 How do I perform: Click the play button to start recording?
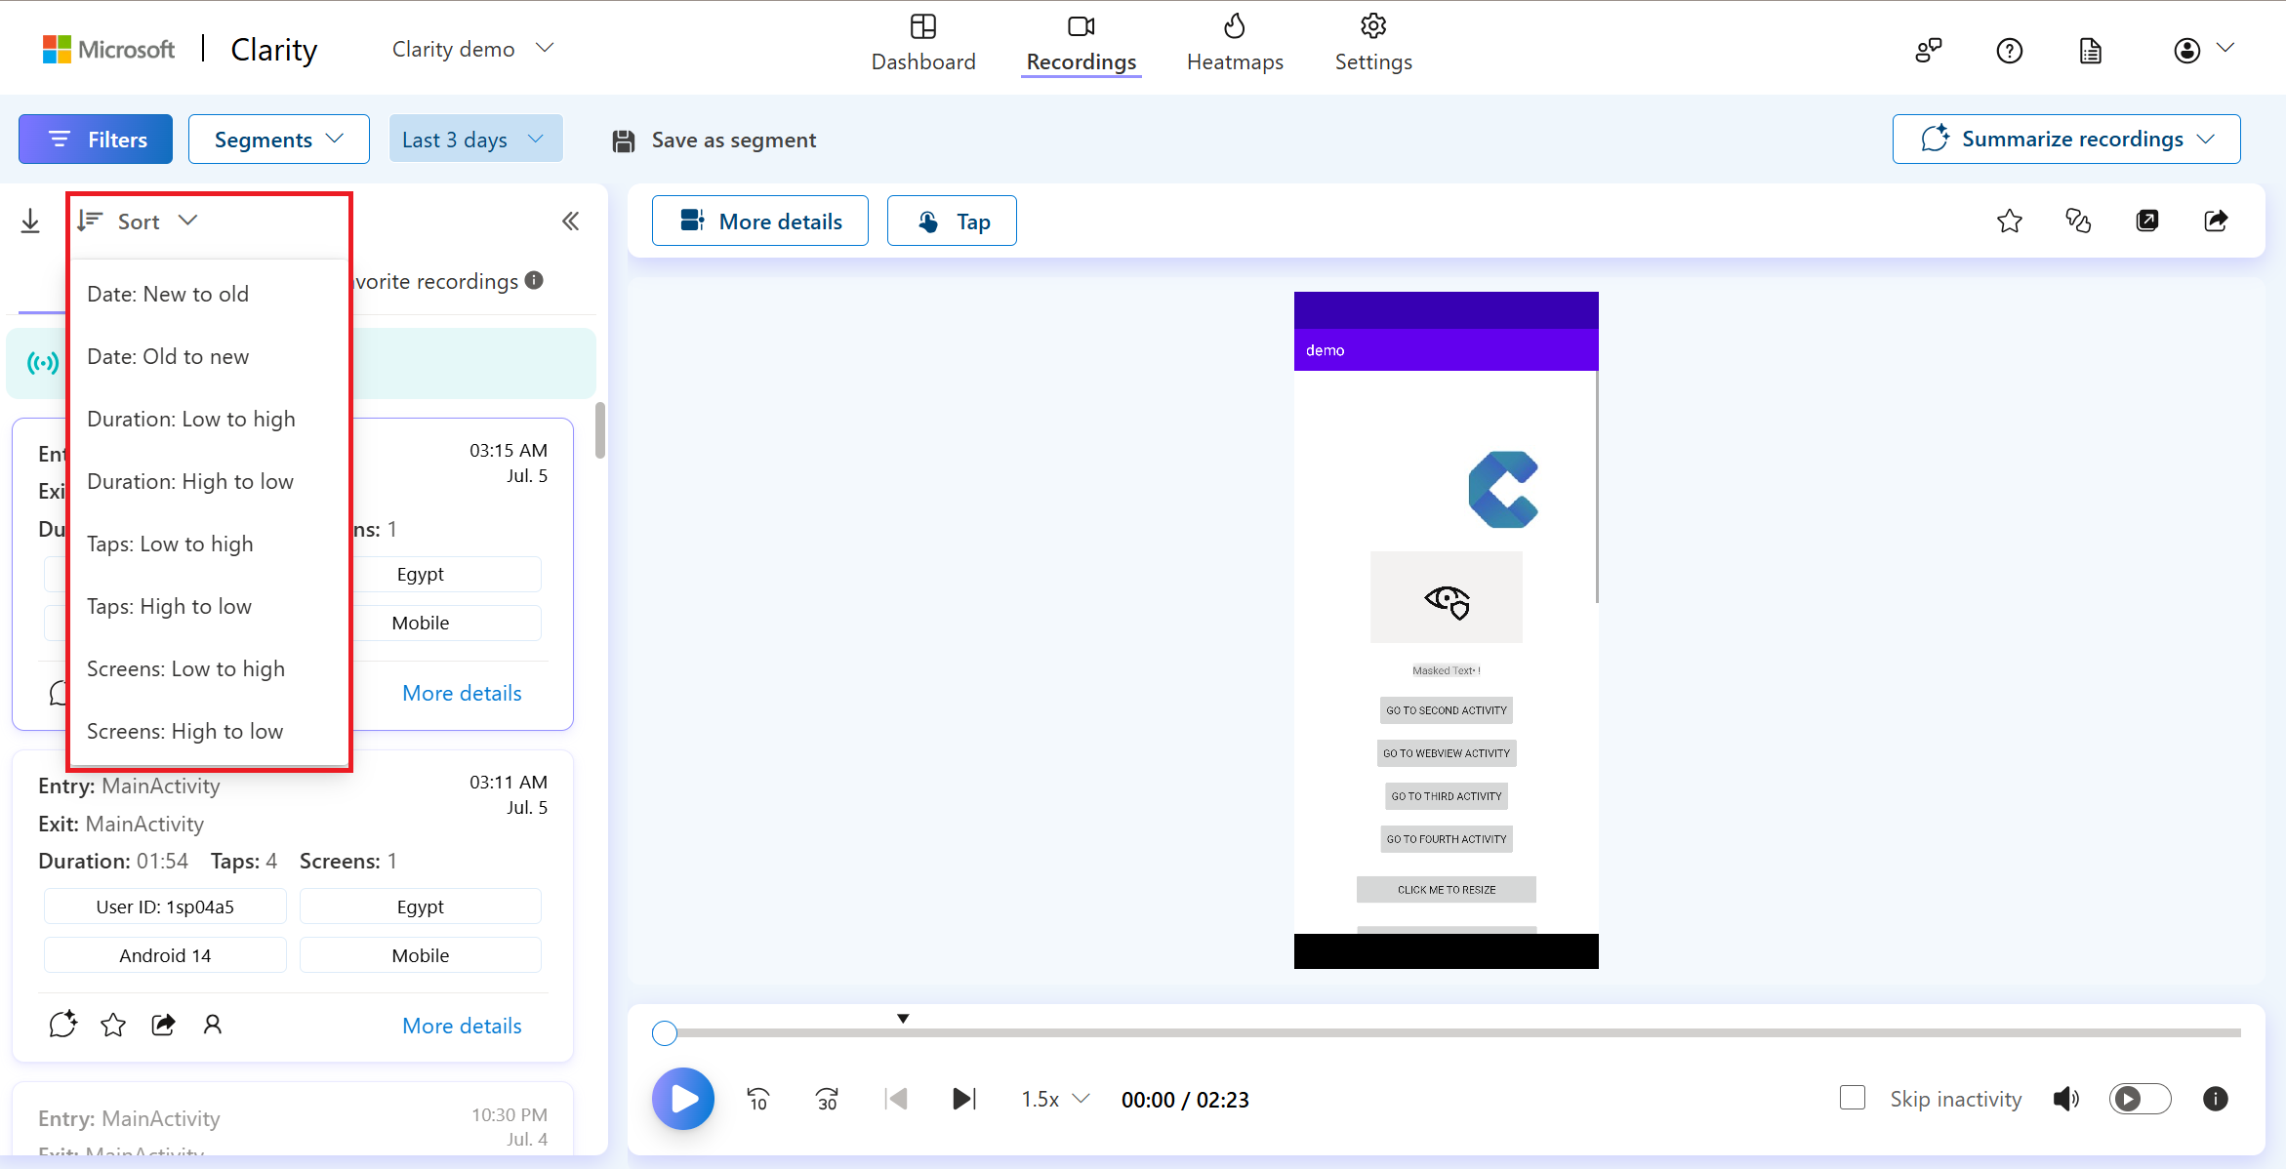tap(683, 1101)
